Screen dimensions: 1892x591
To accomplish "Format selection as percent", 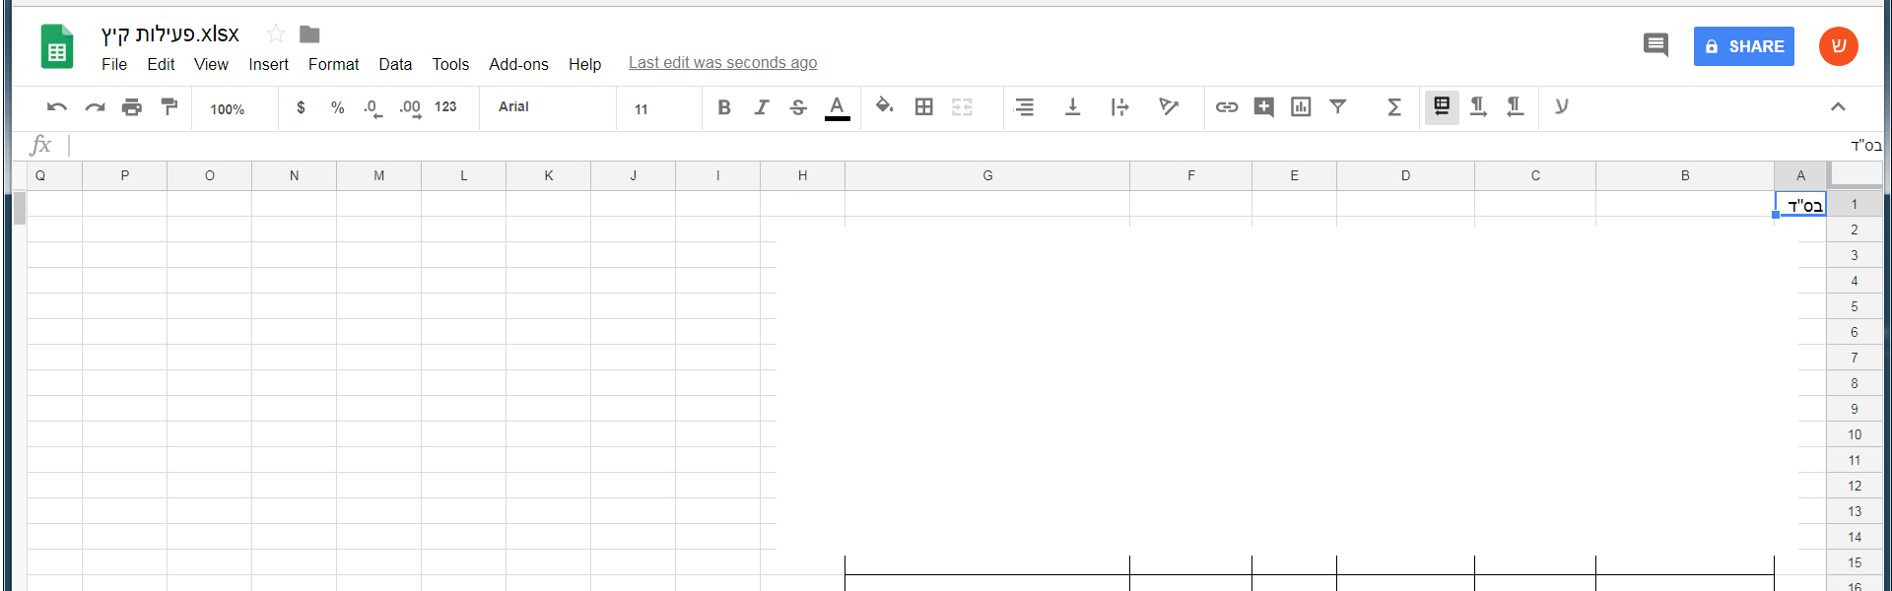I will click(337, 107).
